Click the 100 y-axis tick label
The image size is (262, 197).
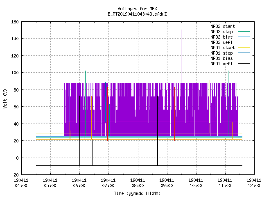15,73
